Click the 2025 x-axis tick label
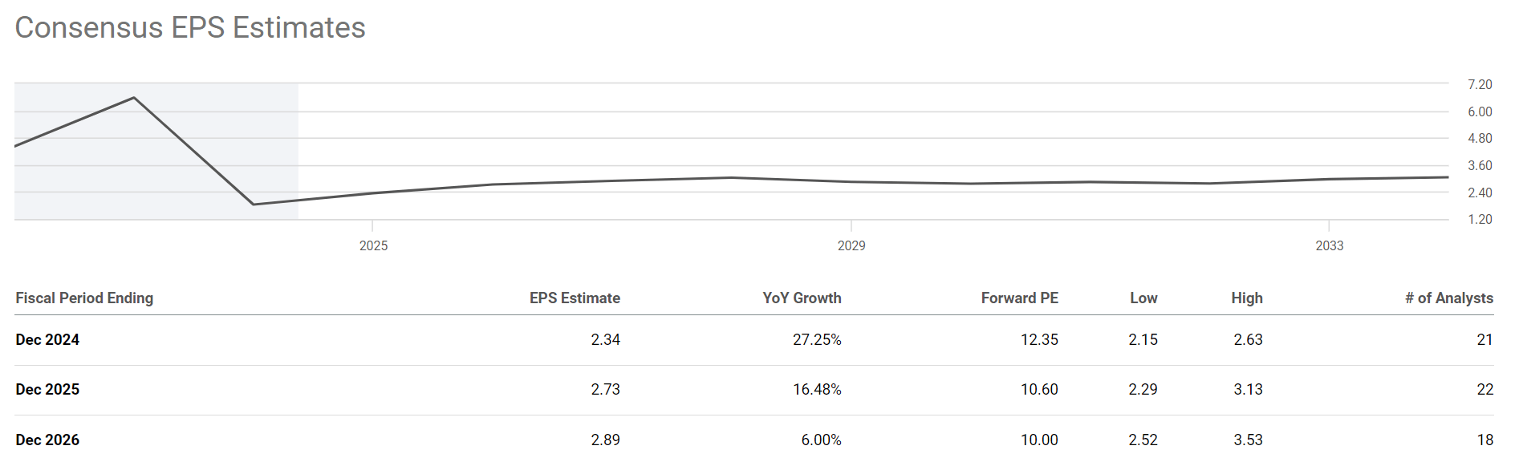 coord(373,245)
